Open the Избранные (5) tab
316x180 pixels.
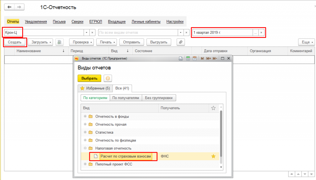coord(95,88)
